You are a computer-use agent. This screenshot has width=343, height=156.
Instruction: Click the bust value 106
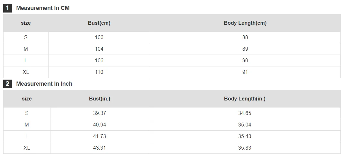[x=99, y=61]
